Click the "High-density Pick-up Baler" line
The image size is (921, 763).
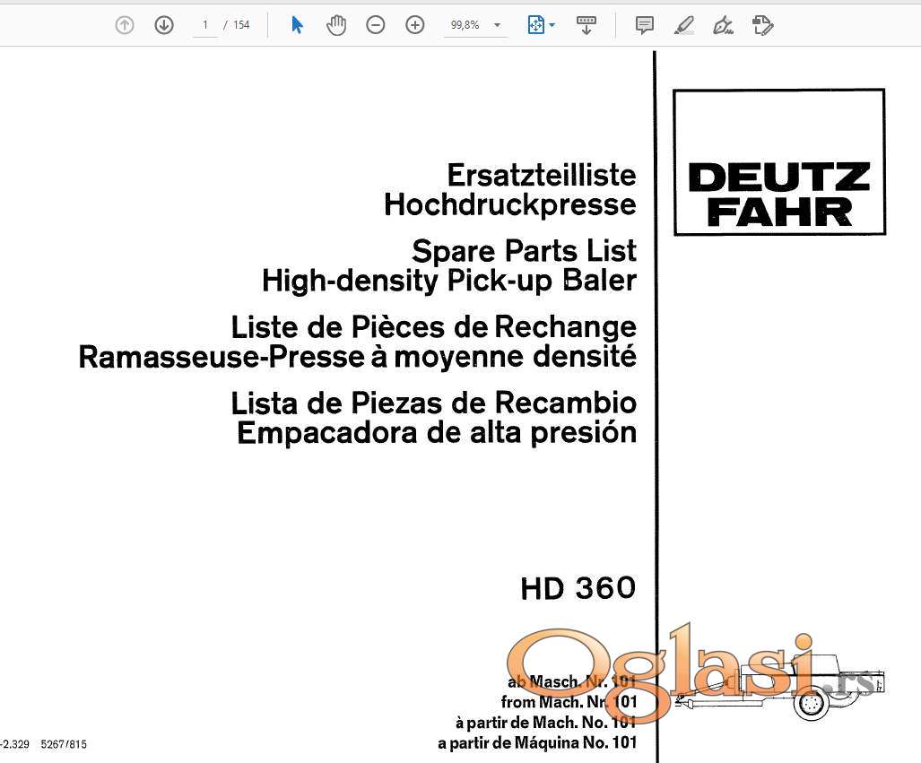449,280
